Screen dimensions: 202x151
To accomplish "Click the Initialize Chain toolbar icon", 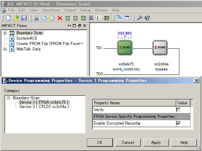I will click(x=83, y=18).
